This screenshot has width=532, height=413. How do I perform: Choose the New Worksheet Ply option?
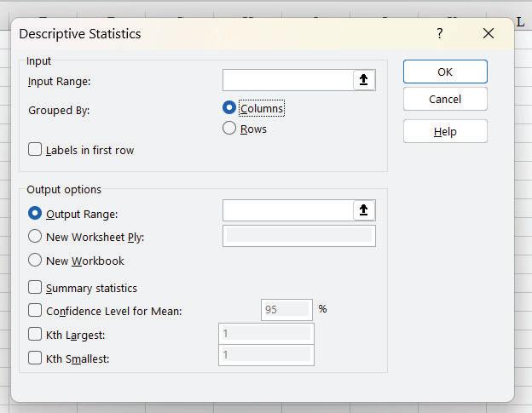[35, 237]
